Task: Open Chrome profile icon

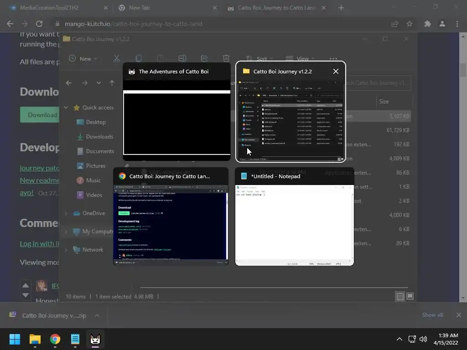Action: (442, 24)
